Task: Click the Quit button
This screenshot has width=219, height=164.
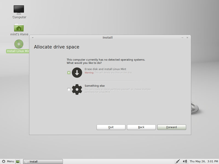Action: (111, 127)
